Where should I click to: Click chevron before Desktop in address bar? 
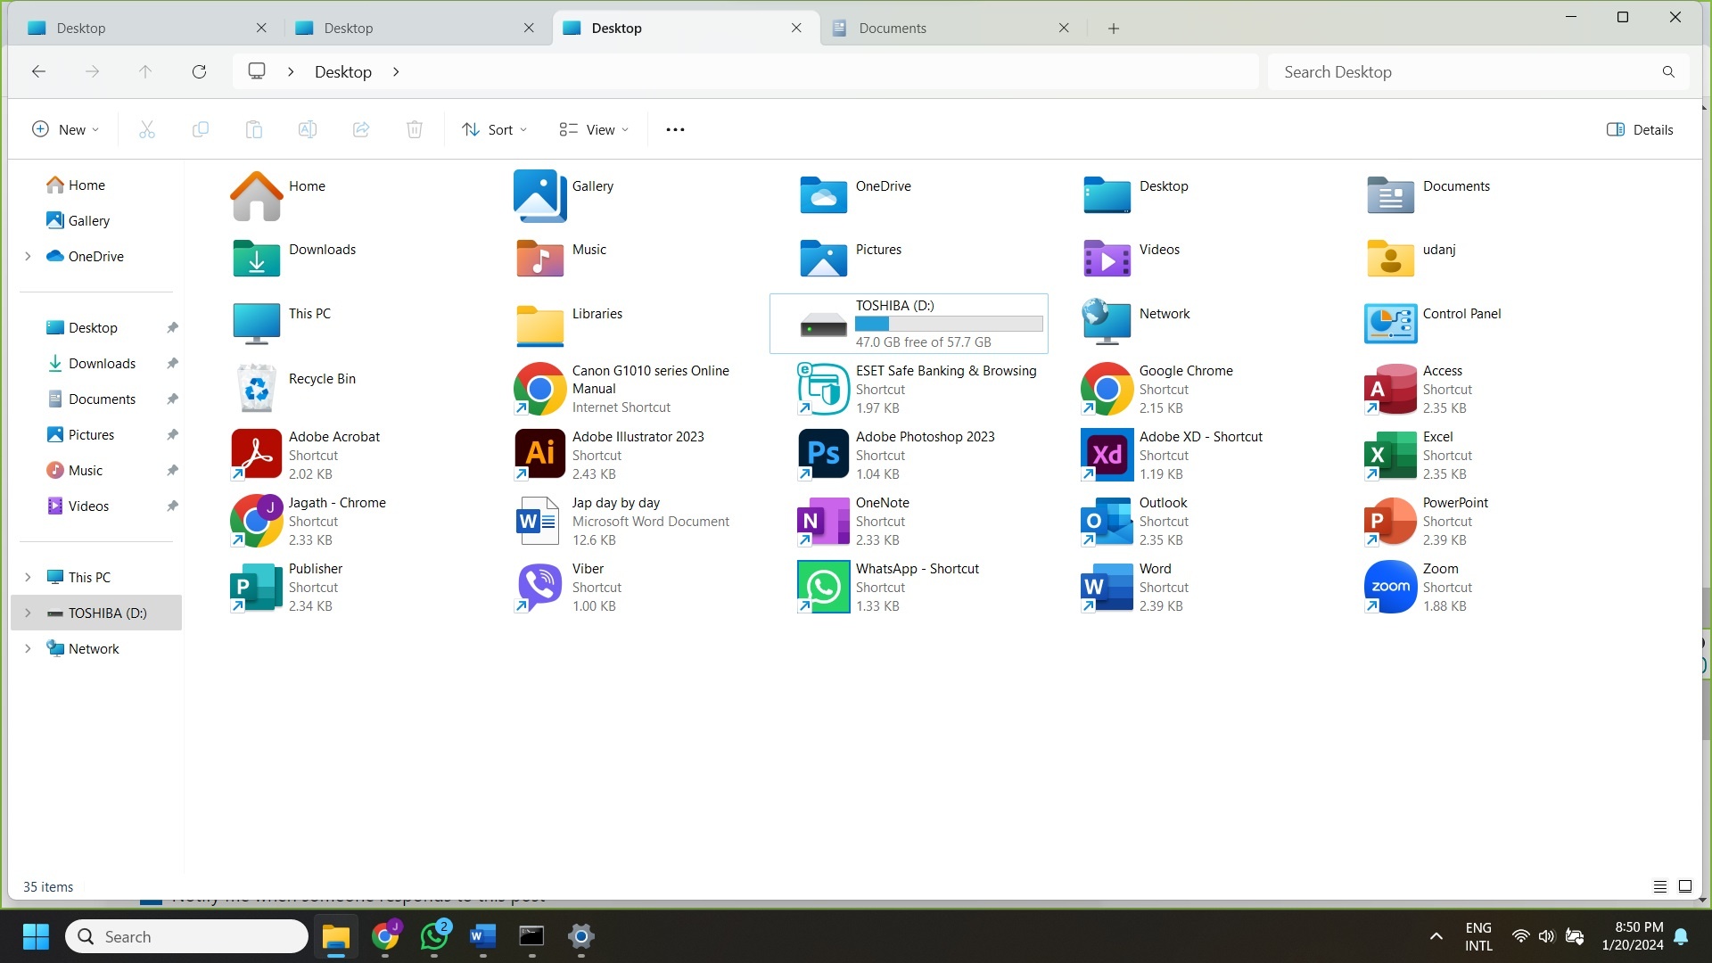291,71
